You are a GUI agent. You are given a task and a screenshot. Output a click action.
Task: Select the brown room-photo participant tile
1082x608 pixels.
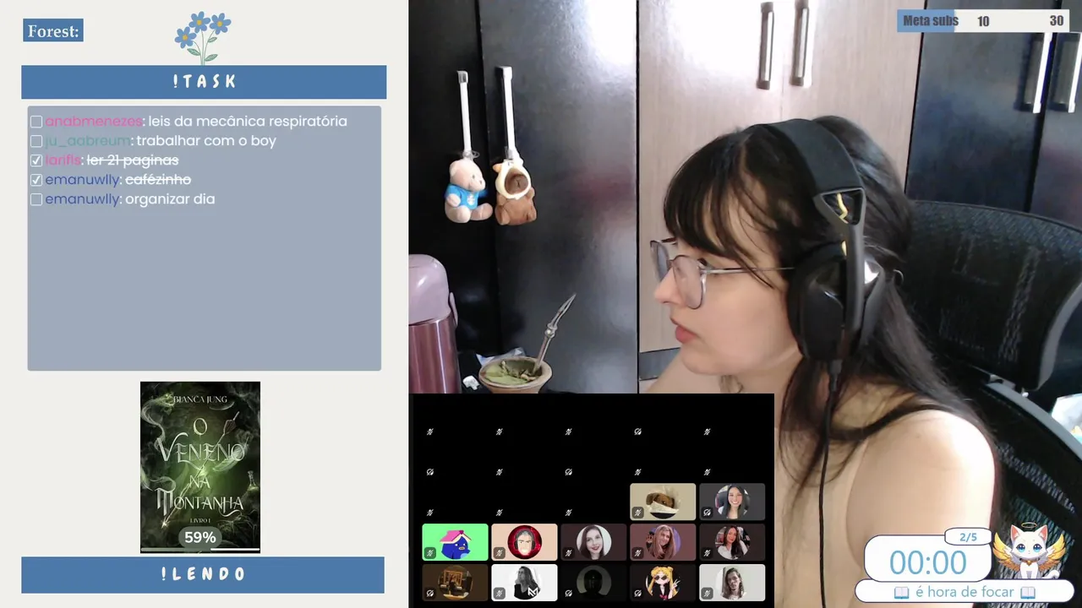click(x=455, y=583)
